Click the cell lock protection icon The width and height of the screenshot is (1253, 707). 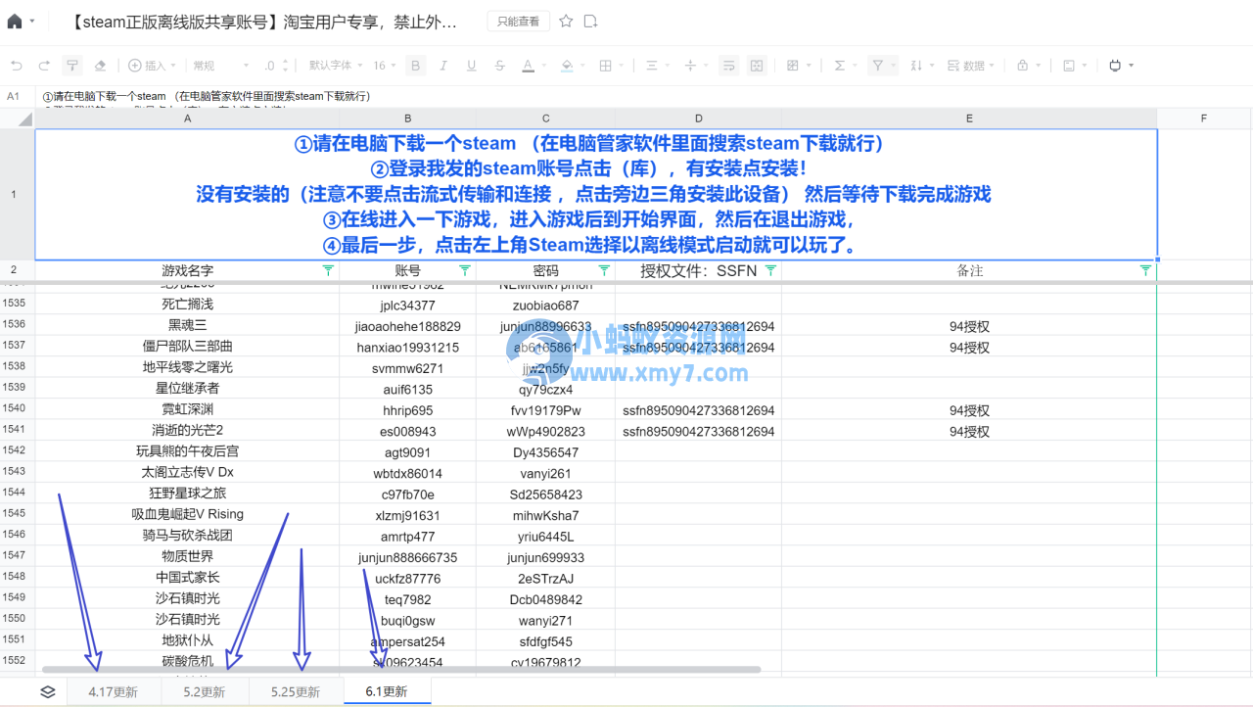click(1023, 65)
